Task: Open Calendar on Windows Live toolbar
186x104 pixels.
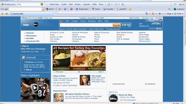Action: point(87,4)
